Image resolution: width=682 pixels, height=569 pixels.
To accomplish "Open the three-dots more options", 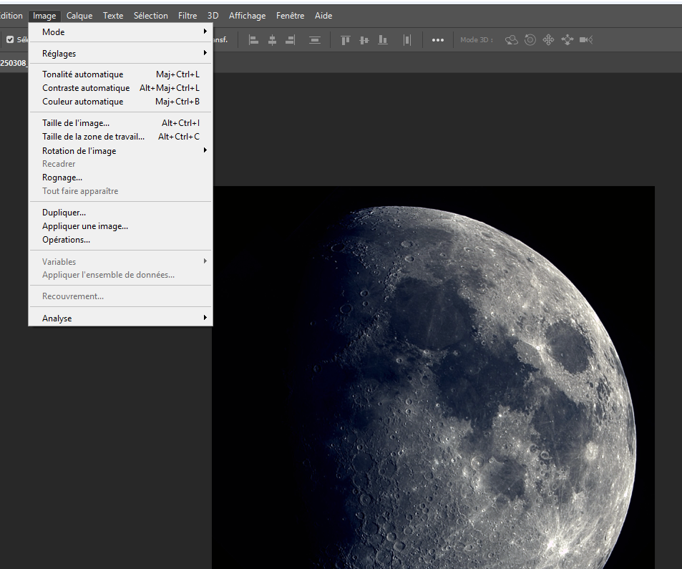I will pos(437,40).
